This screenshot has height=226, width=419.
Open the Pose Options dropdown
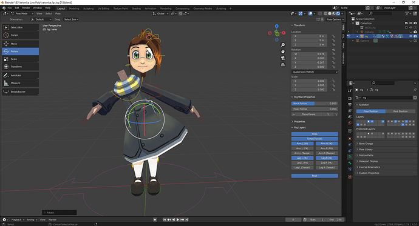pyautogui.click(x=335, y=19)
